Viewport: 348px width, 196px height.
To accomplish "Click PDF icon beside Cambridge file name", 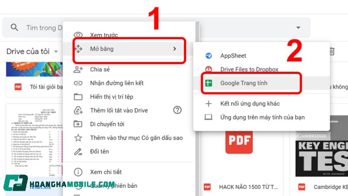I will [301, 187].
